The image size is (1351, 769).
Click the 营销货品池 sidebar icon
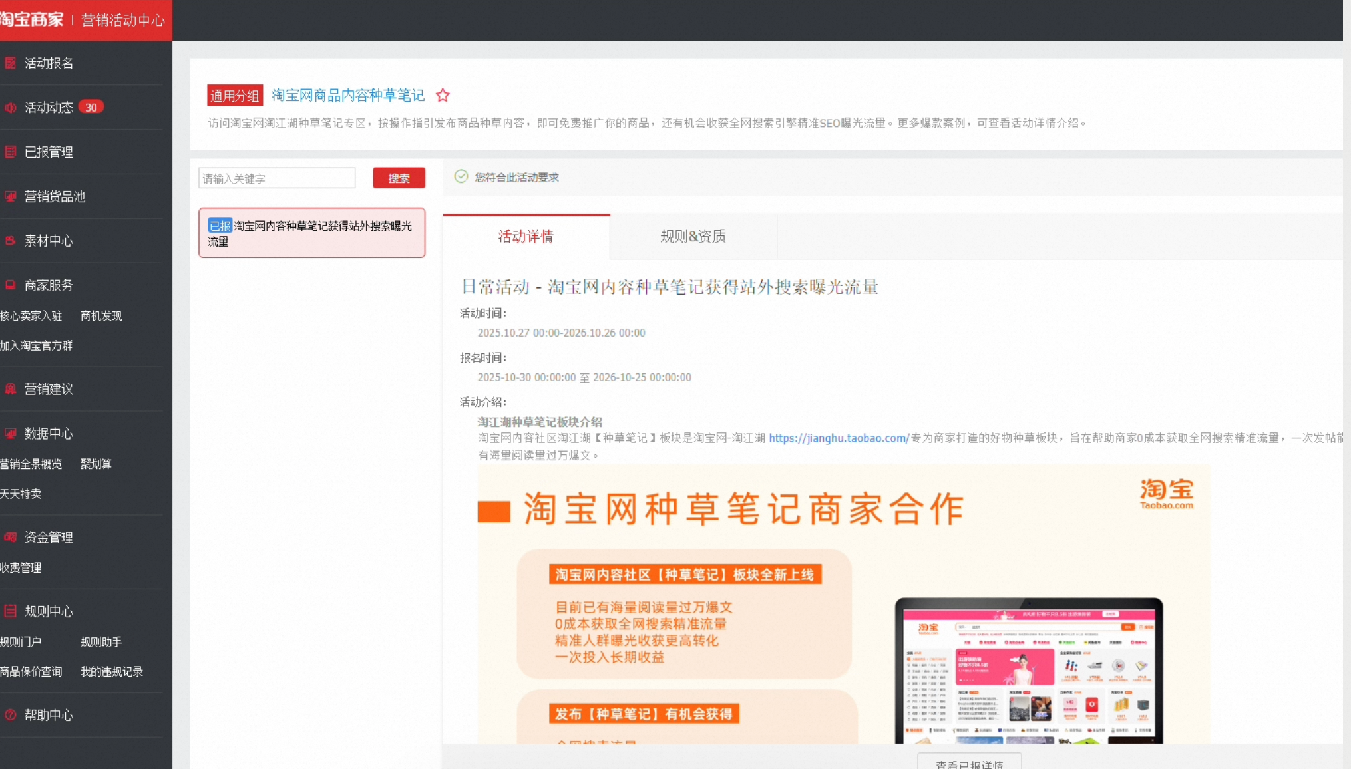coord(11,196)
